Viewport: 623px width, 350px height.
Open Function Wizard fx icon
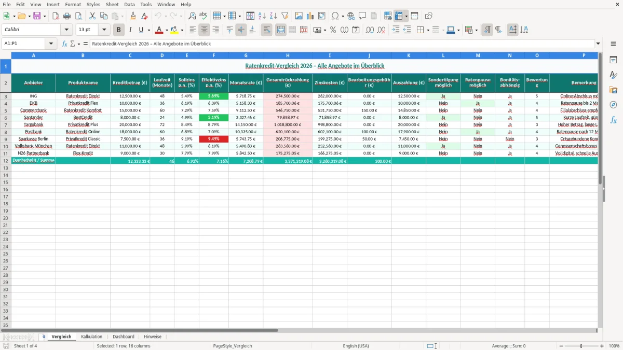click(65, 44)
